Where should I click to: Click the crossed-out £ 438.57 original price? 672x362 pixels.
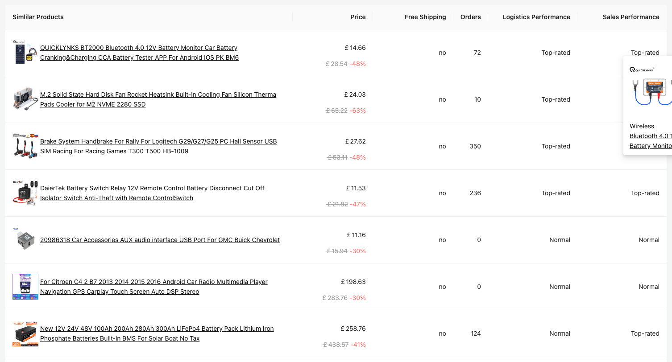click(x=335, y=345)
